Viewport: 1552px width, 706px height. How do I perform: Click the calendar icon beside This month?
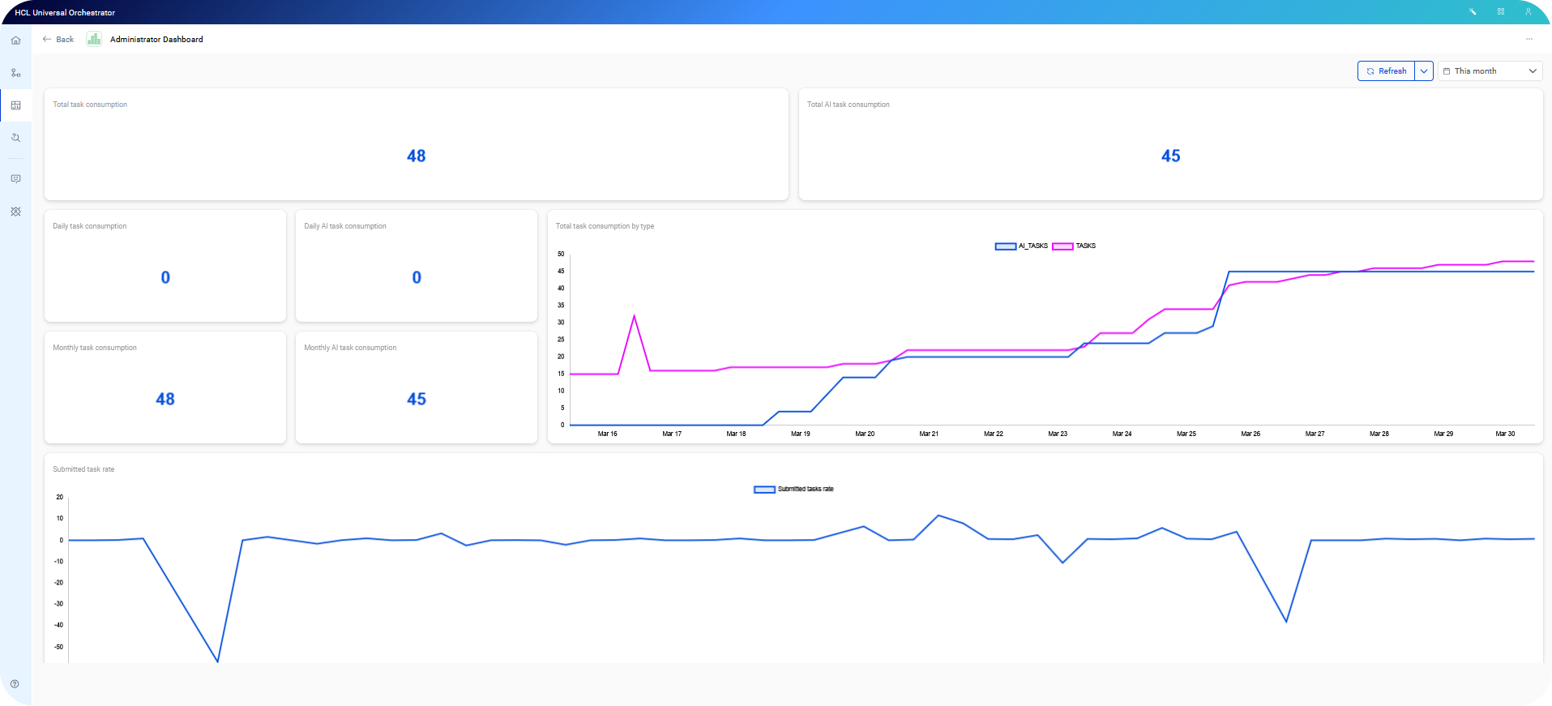(1447, 71)
